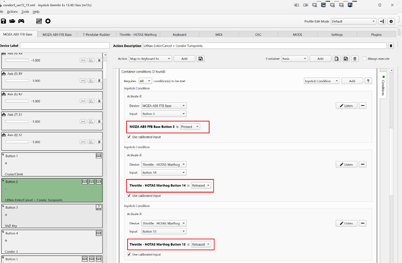The height and width of the screenshot is (263, 402).
Task: Remove the Button 13 condition
Action: click(x=363, y=223)
